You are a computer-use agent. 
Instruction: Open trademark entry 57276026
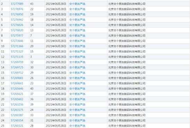click(x=17, y=25)
